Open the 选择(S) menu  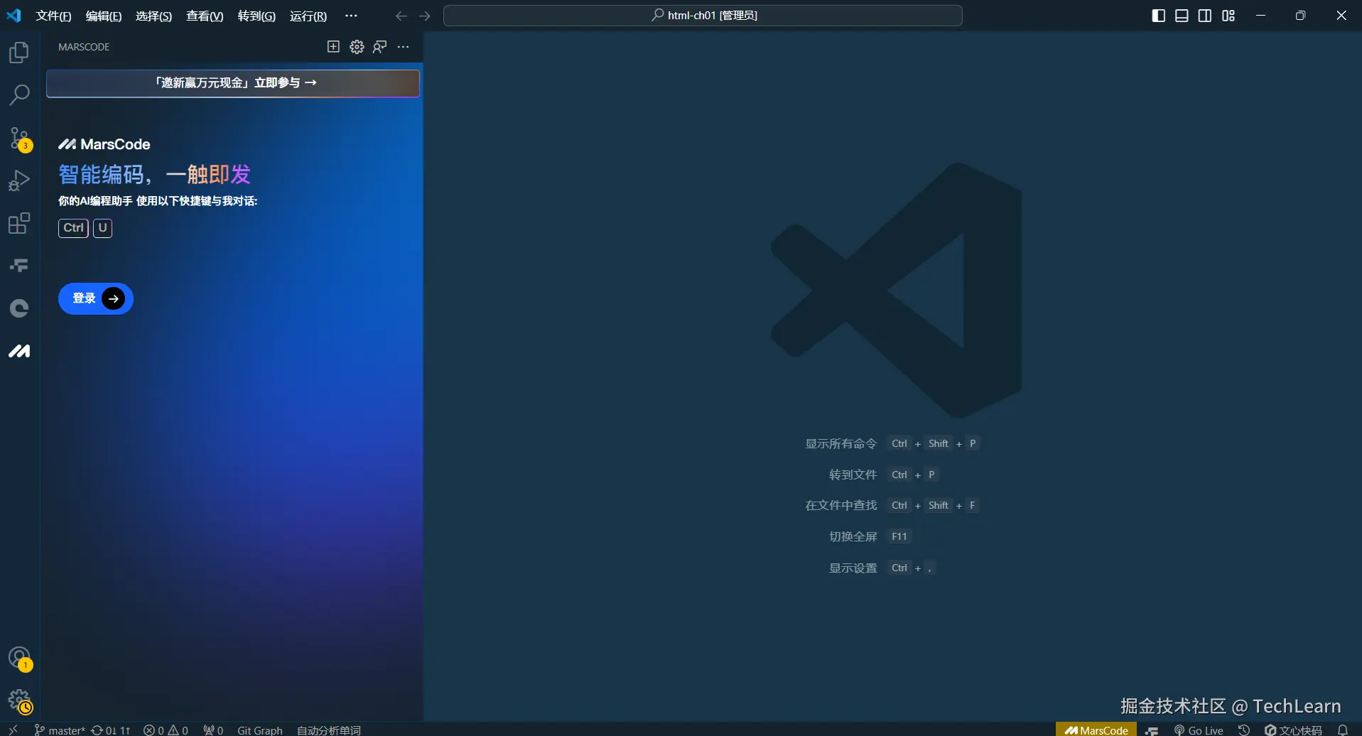coord(153,16)
